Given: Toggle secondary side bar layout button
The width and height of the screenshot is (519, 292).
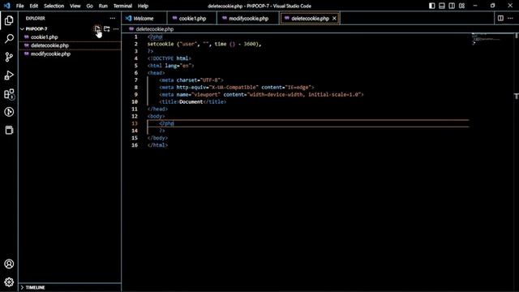Looking at the screenshot, I should click(452, 6).
